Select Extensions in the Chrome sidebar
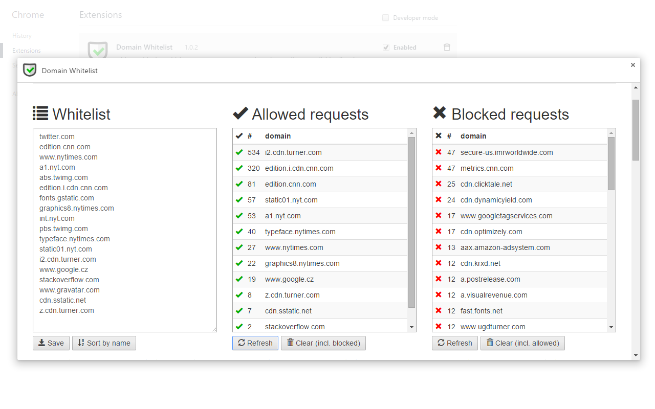This screenshot has width=655, height=409. coord(28,50)
